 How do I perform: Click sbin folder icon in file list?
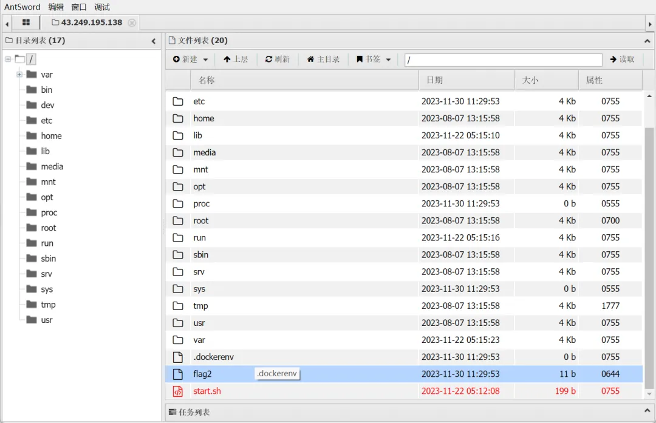tap(178, 254)
